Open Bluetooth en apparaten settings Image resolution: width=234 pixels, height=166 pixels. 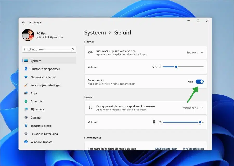(x=45, y=69)
